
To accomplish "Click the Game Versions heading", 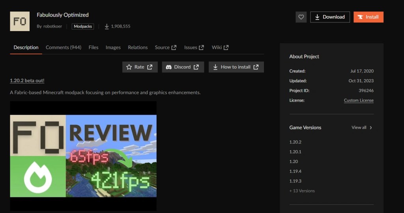I will coord(305,128).
